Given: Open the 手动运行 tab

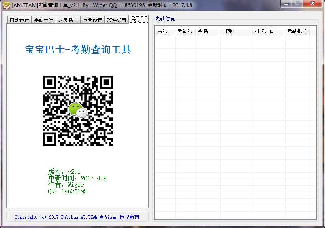Looking at the screenshot, I should tap(44, 20).
